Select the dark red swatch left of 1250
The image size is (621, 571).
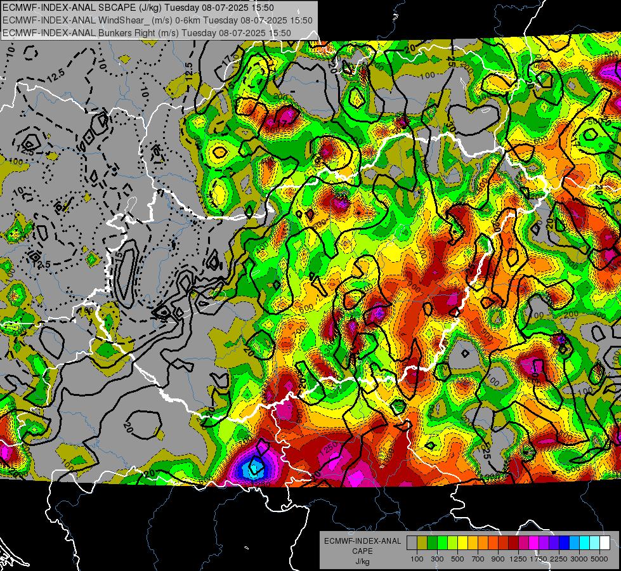[x=514, y=543]
